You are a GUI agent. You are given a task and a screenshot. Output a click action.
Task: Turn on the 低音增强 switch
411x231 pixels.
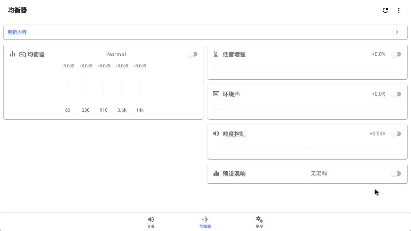pyautogui.click(x=396, y=54)
